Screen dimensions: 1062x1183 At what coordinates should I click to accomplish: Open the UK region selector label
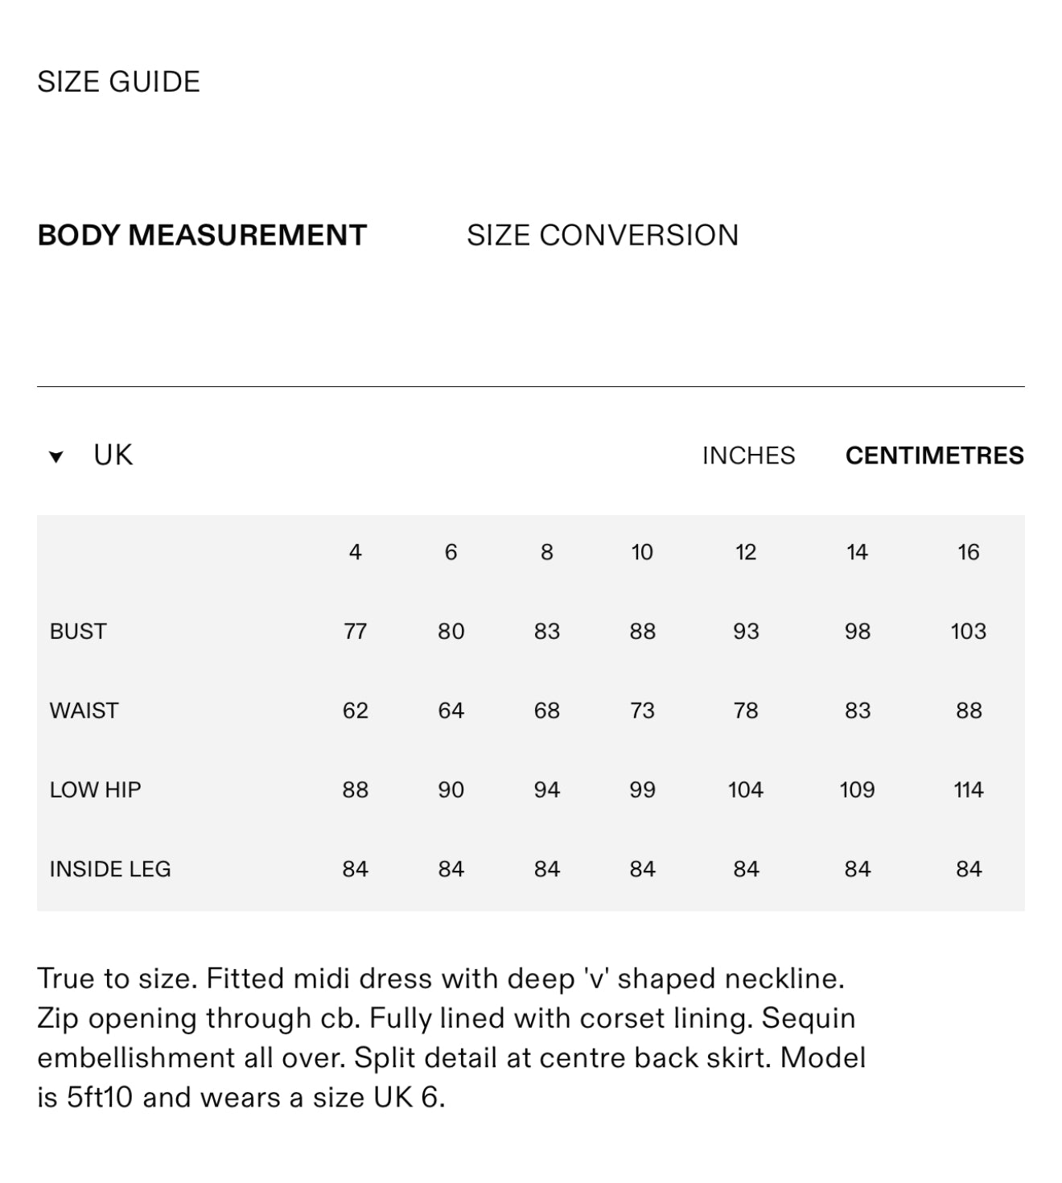(x=113, y=455)
